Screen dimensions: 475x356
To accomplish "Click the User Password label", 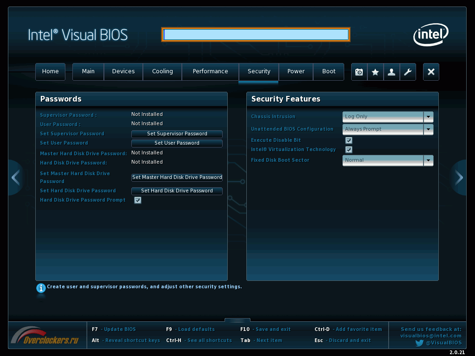I will tap(60, 124).
